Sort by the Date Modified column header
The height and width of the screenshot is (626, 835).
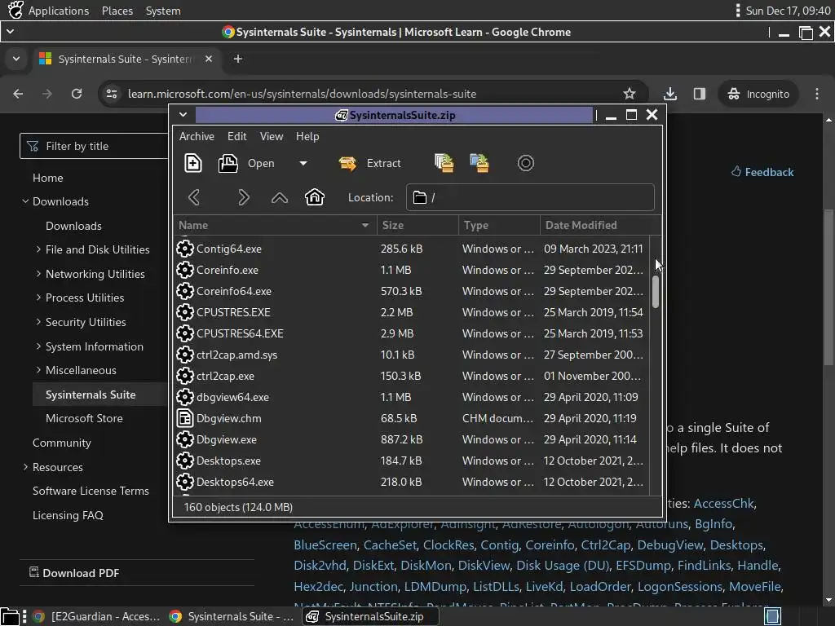click(600, 225)
